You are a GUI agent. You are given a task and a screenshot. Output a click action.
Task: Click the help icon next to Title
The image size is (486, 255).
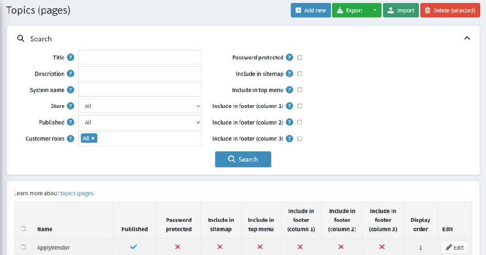[x=70, y=57]
